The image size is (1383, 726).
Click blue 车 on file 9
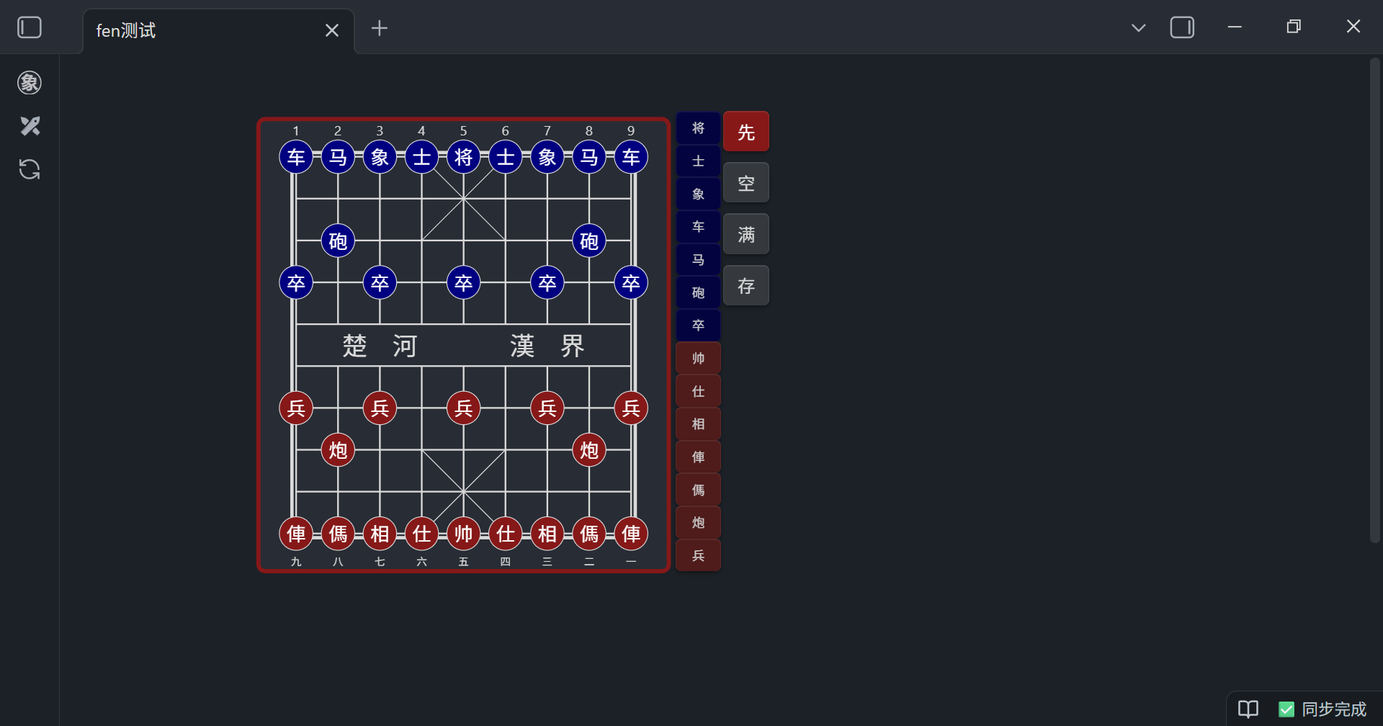[x=631, y=157]
